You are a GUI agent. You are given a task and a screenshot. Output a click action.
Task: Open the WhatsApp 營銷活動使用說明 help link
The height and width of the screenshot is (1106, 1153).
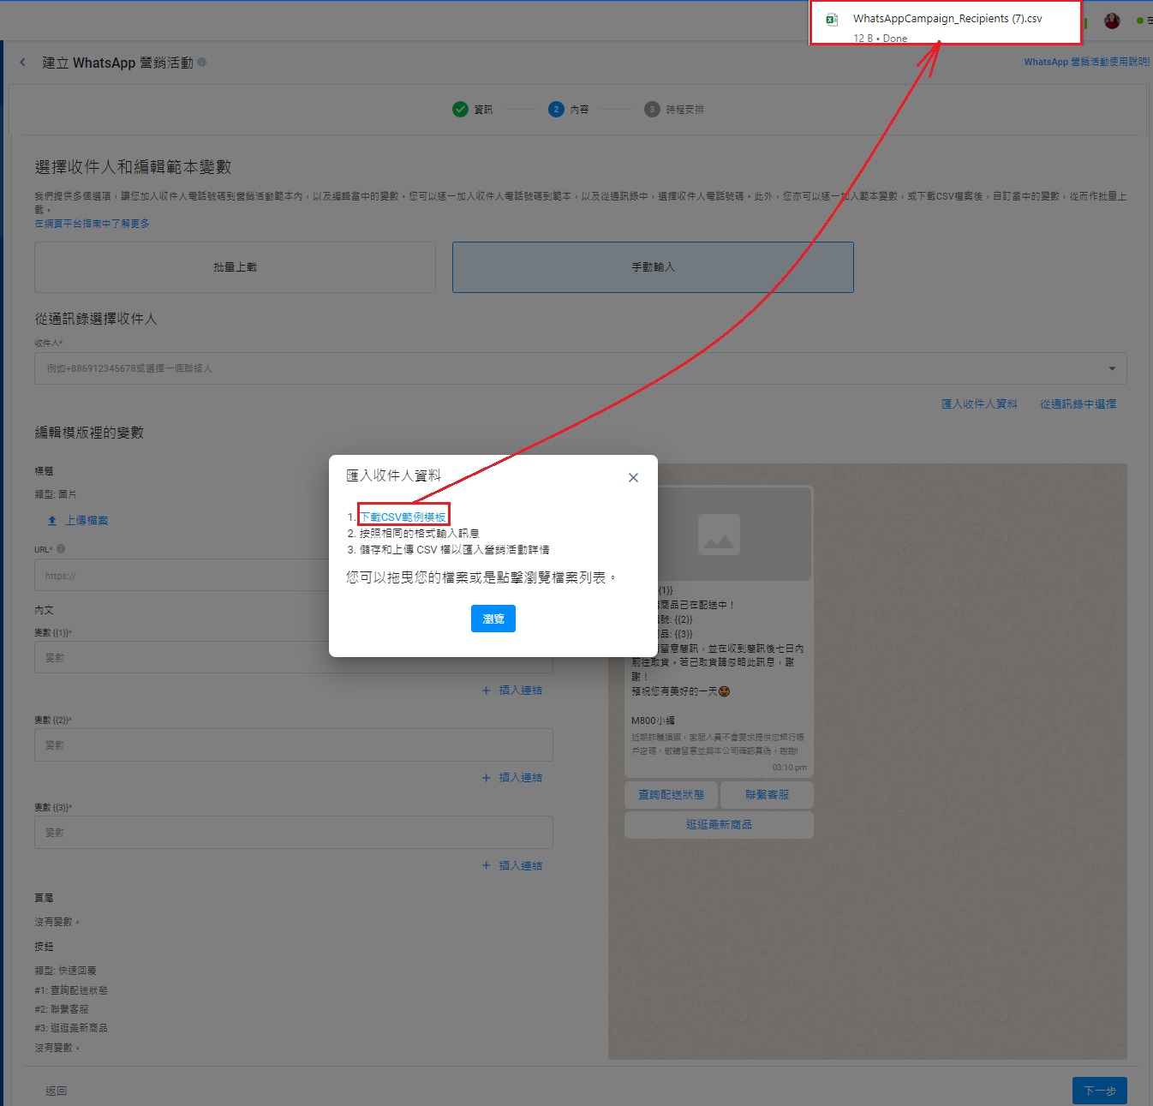(x=1086, y=62)
